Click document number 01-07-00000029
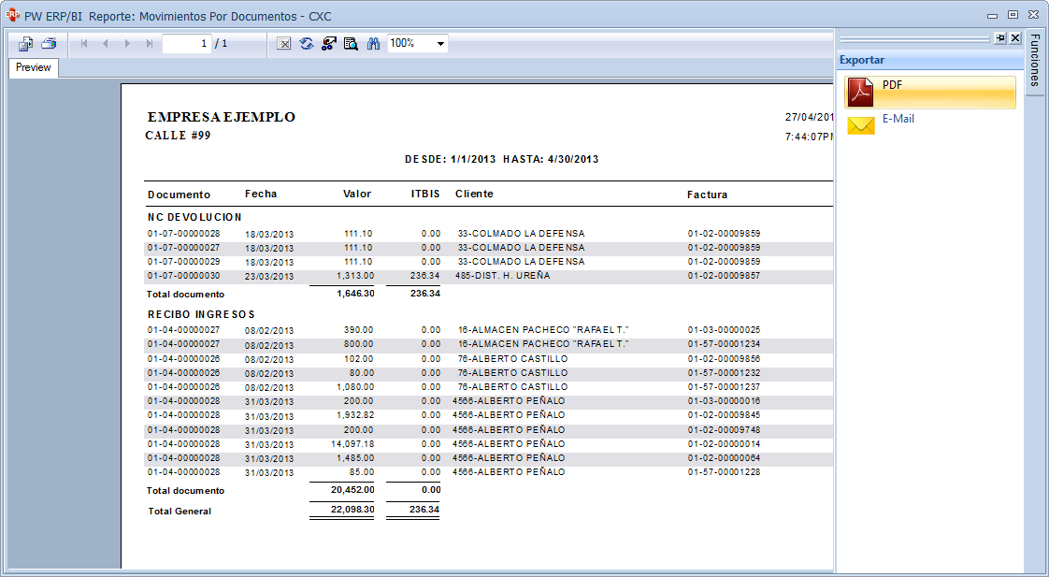Image resolution: width=1049 pixels, height=577 pixels. [184, 262]
